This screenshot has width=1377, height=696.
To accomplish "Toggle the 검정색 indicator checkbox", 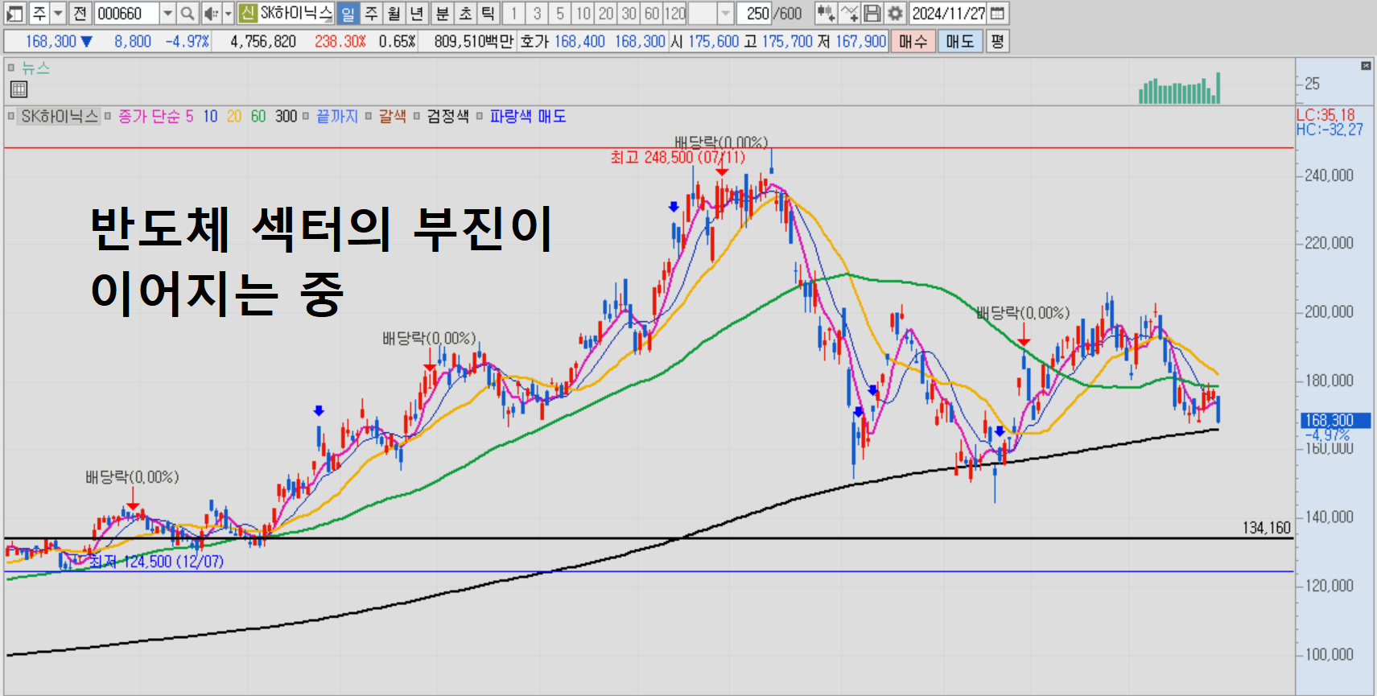I will [x=417, y=116].
